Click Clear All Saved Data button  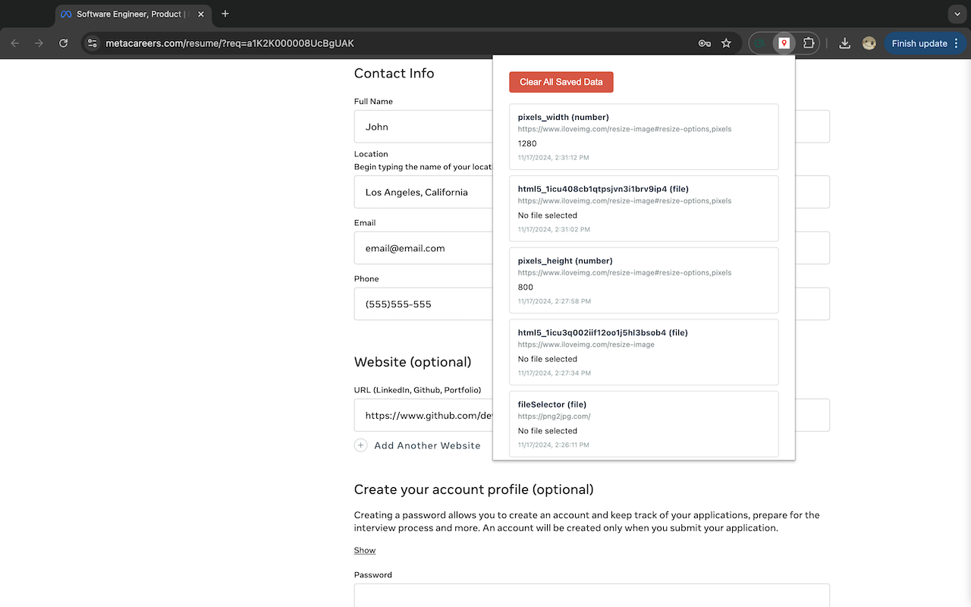click(x=561, y=82)
